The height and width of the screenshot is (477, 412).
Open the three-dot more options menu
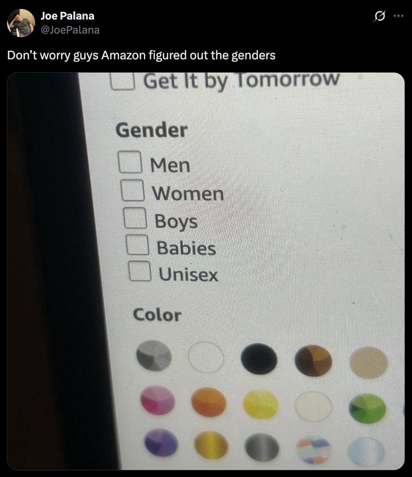coord(398,16)
